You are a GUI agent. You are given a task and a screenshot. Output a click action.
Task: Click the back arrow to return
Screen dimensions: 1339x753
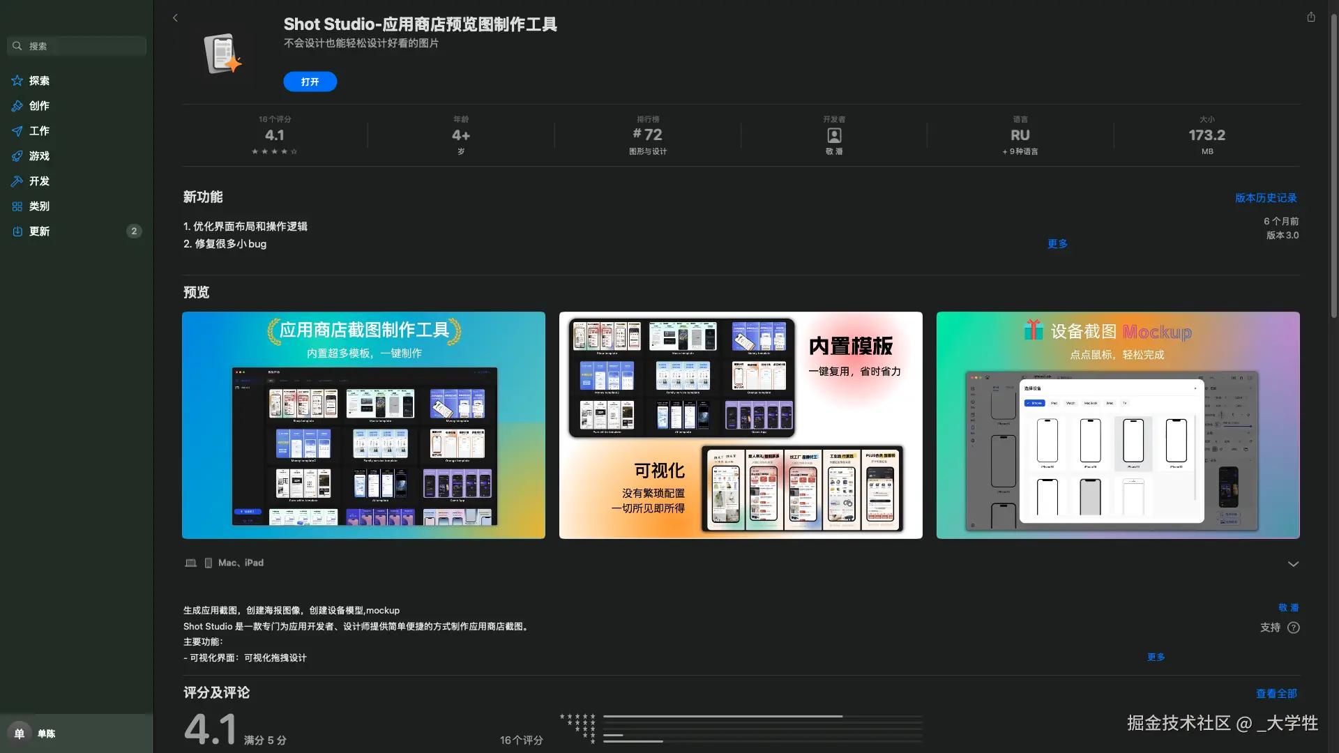coord(175,18)
